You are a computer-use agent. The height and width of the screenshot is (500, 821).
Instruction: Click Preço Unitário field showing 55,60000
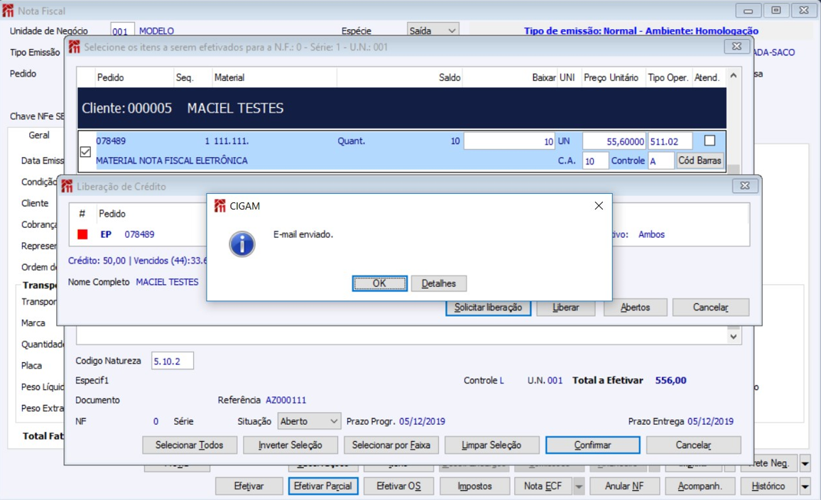(614, 141)
